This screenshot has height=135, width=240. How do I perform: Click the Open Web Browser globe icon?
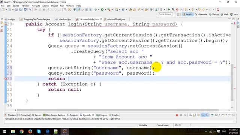(151, 9)
